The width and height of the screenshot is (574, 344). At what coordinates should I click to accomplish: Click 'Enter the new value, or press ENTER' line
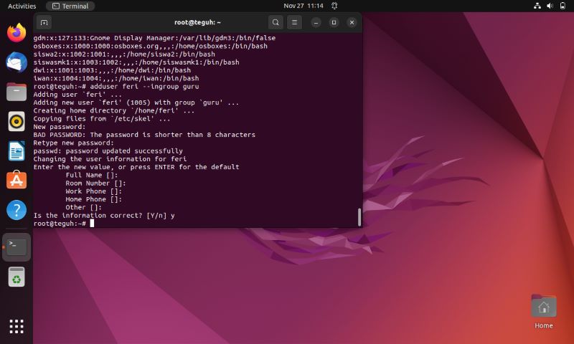tap(136, 167)
